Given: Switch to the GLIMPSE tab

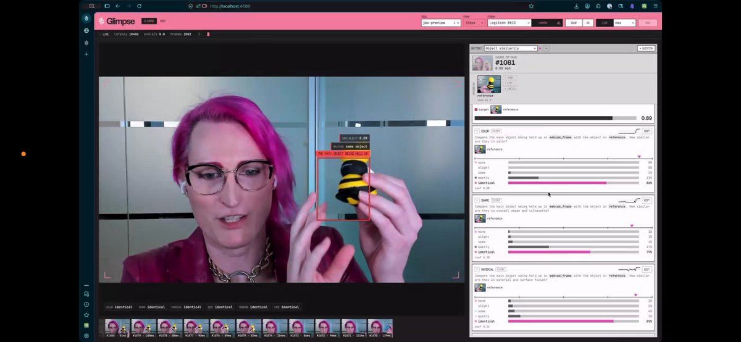Looking at the screenshot, I should tap(149, 21).
